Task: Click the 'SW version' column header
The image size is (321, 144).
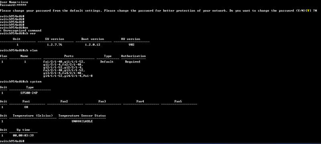Action: [55, 39]
